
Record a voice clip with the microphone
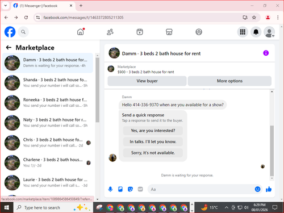click(110, 189)
